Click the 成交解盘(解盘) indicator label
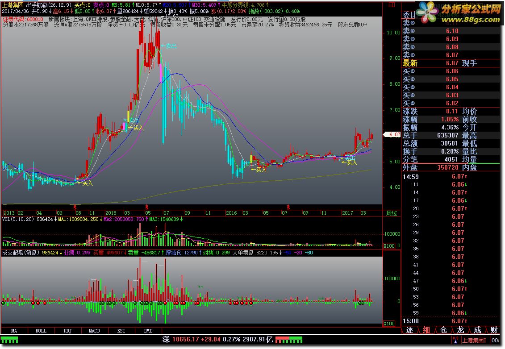This screenshot has width=505, height=349. [21, 253]
